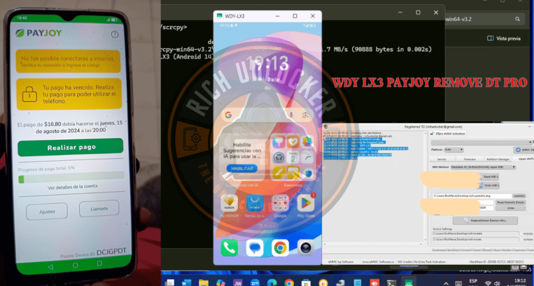
Task: Open Zoom from the taskbar
Action: point(254,282)
